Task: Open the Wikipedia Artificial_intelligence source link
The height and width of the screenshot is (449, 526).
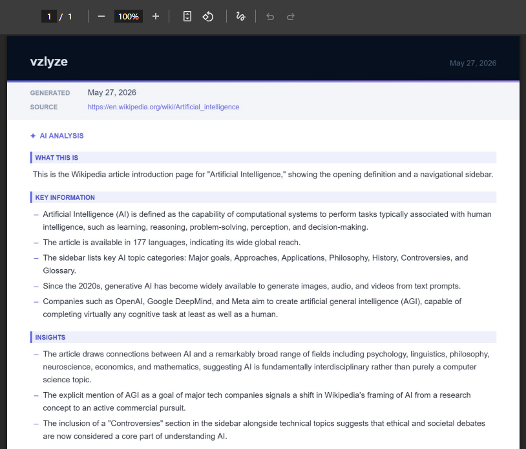Action: pos(163,107)
